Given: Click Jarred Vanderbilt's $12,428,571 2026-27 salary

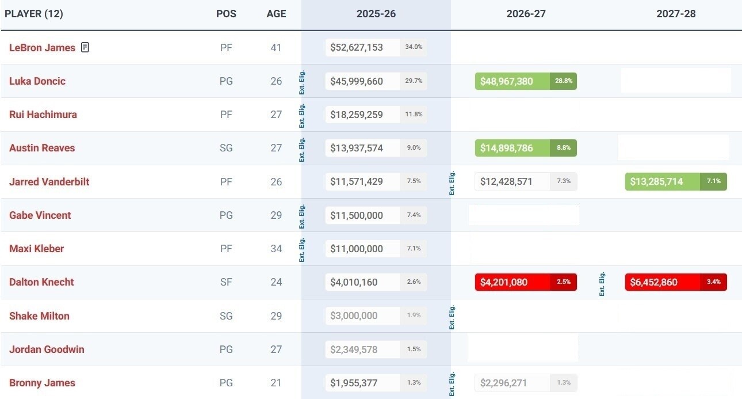Looking at the screenshot, I should click(x=512, y=181).
